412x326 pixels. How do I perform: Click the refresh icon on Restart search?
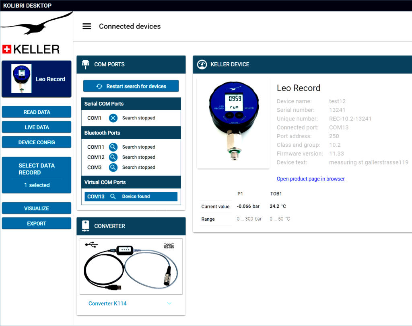[99, 86]
